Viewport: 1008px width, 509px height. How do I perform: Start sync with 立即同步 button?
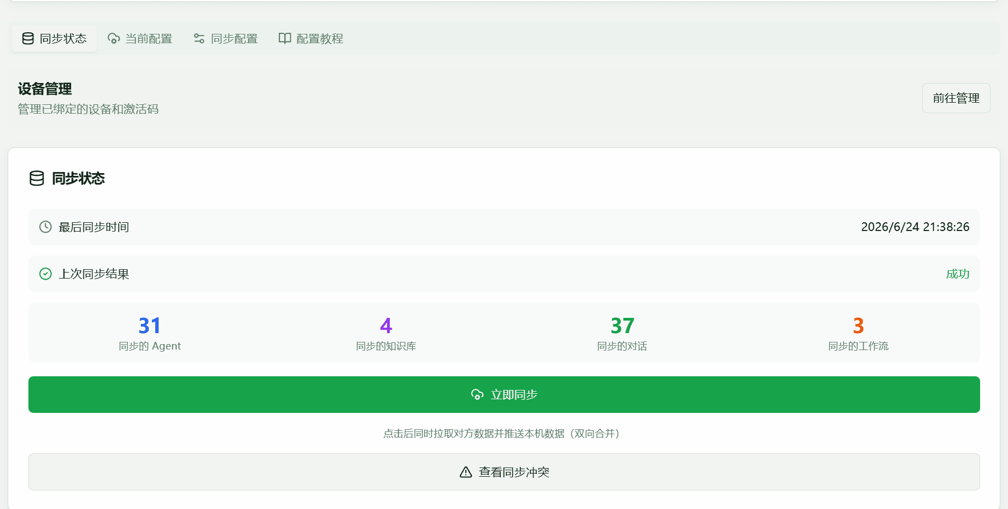[504, 394]
